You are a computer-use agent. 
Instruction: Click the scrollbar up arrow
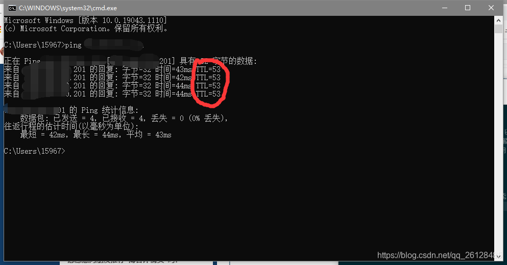tap(498, 20)
